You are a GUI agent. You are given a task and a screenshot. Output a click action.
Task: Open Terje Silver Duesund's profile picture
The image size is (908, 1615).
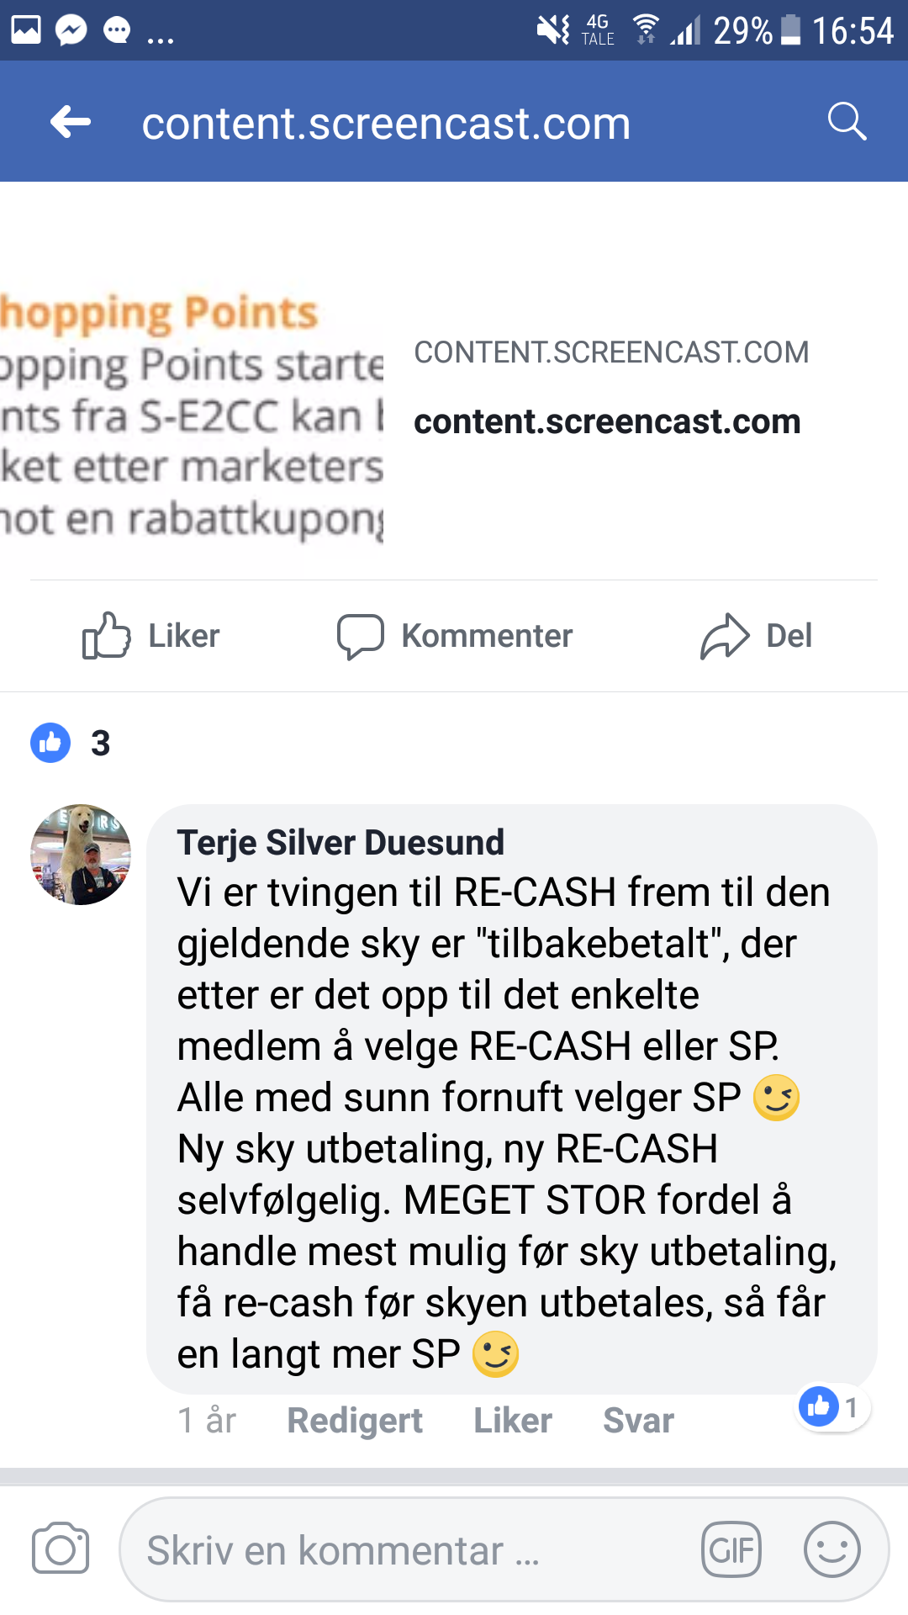click(81, 855)
